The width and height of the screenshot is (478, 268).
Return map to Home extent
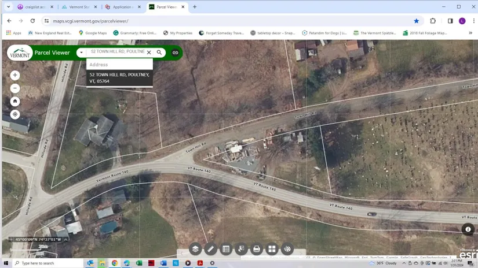15,101
